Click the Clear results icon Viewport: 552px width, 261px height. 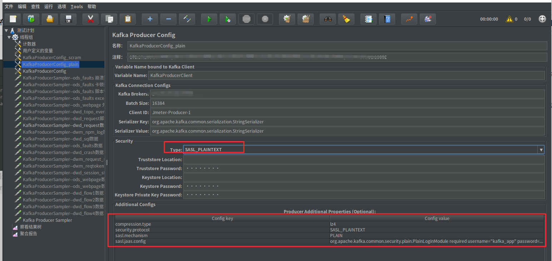[287, 19]
